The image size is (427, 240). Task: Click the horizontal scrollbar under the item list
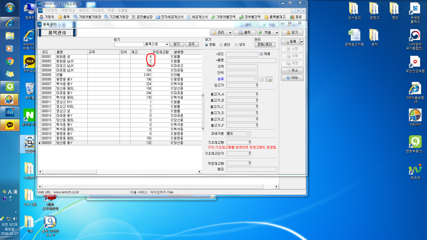click(120, 172)
